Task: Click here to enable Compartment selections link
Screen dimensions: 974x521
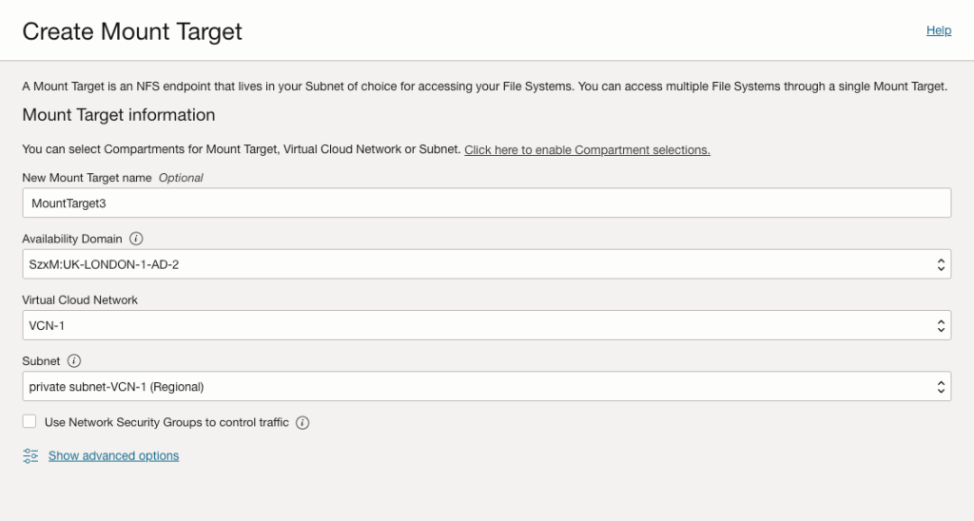Action: tap(587, 150)
